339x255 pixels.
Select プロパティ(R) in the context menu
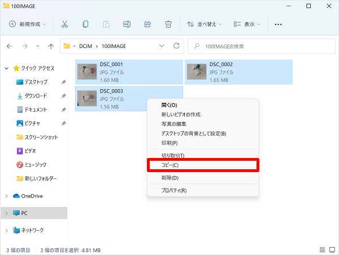click(174, 190)
